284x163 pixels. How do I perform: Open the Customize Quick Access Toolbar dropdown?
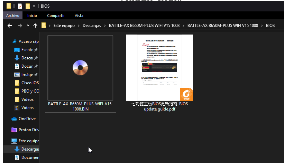pyautogui.click(x=34, y=7)
